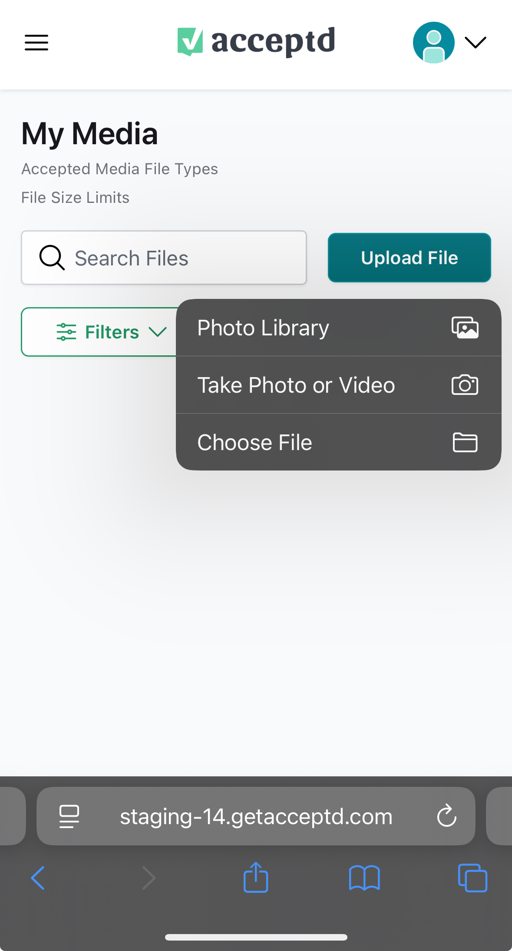
Task: Open File Size Limits link
Action: coord(76,198)
